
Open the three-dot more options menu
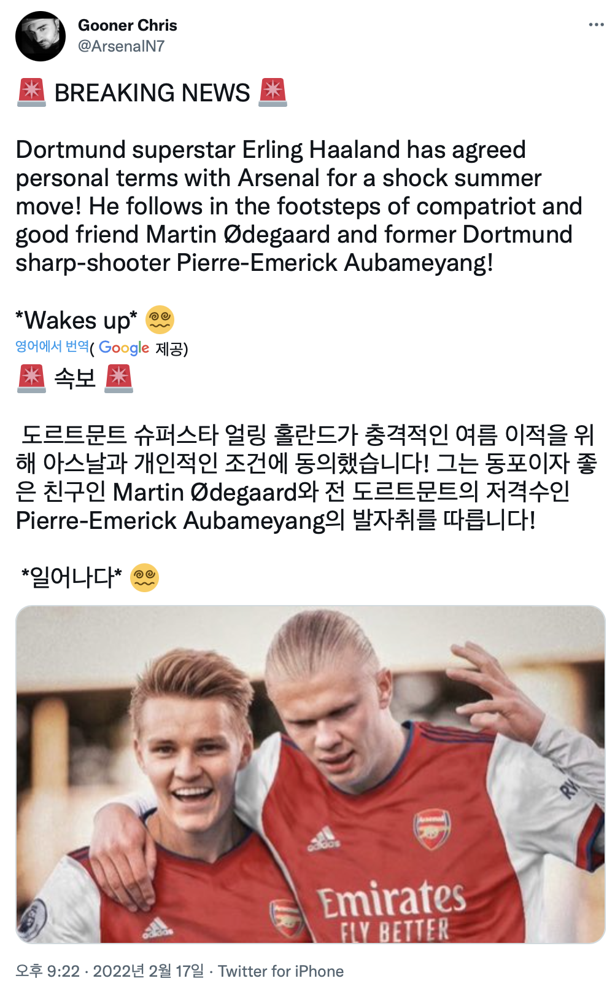596,25
